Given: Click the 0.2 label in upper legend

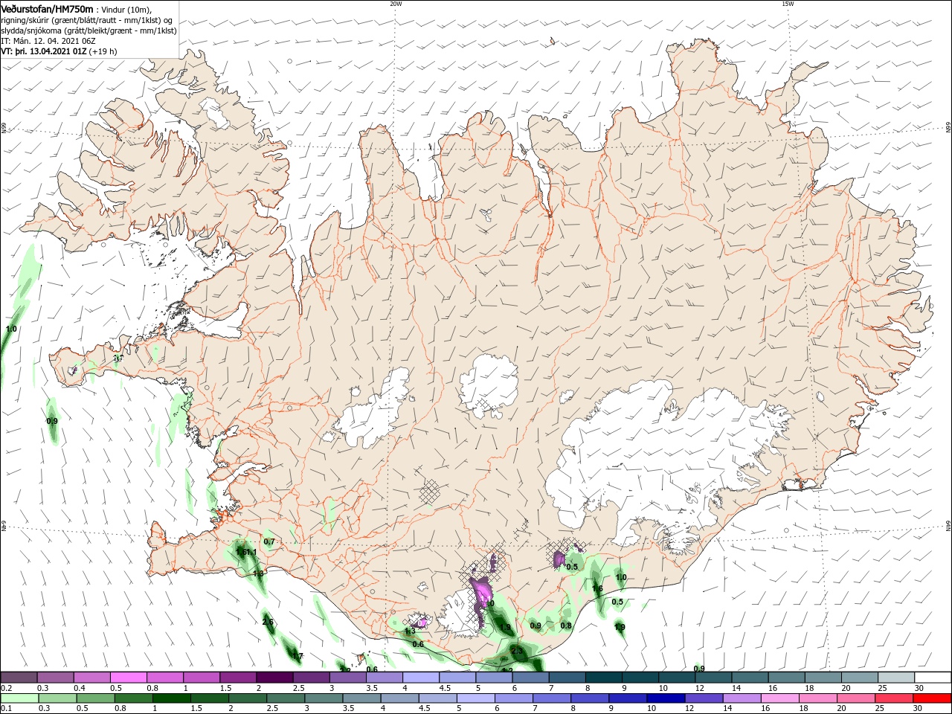Looking at the screenshot, I should pos(6,688).
